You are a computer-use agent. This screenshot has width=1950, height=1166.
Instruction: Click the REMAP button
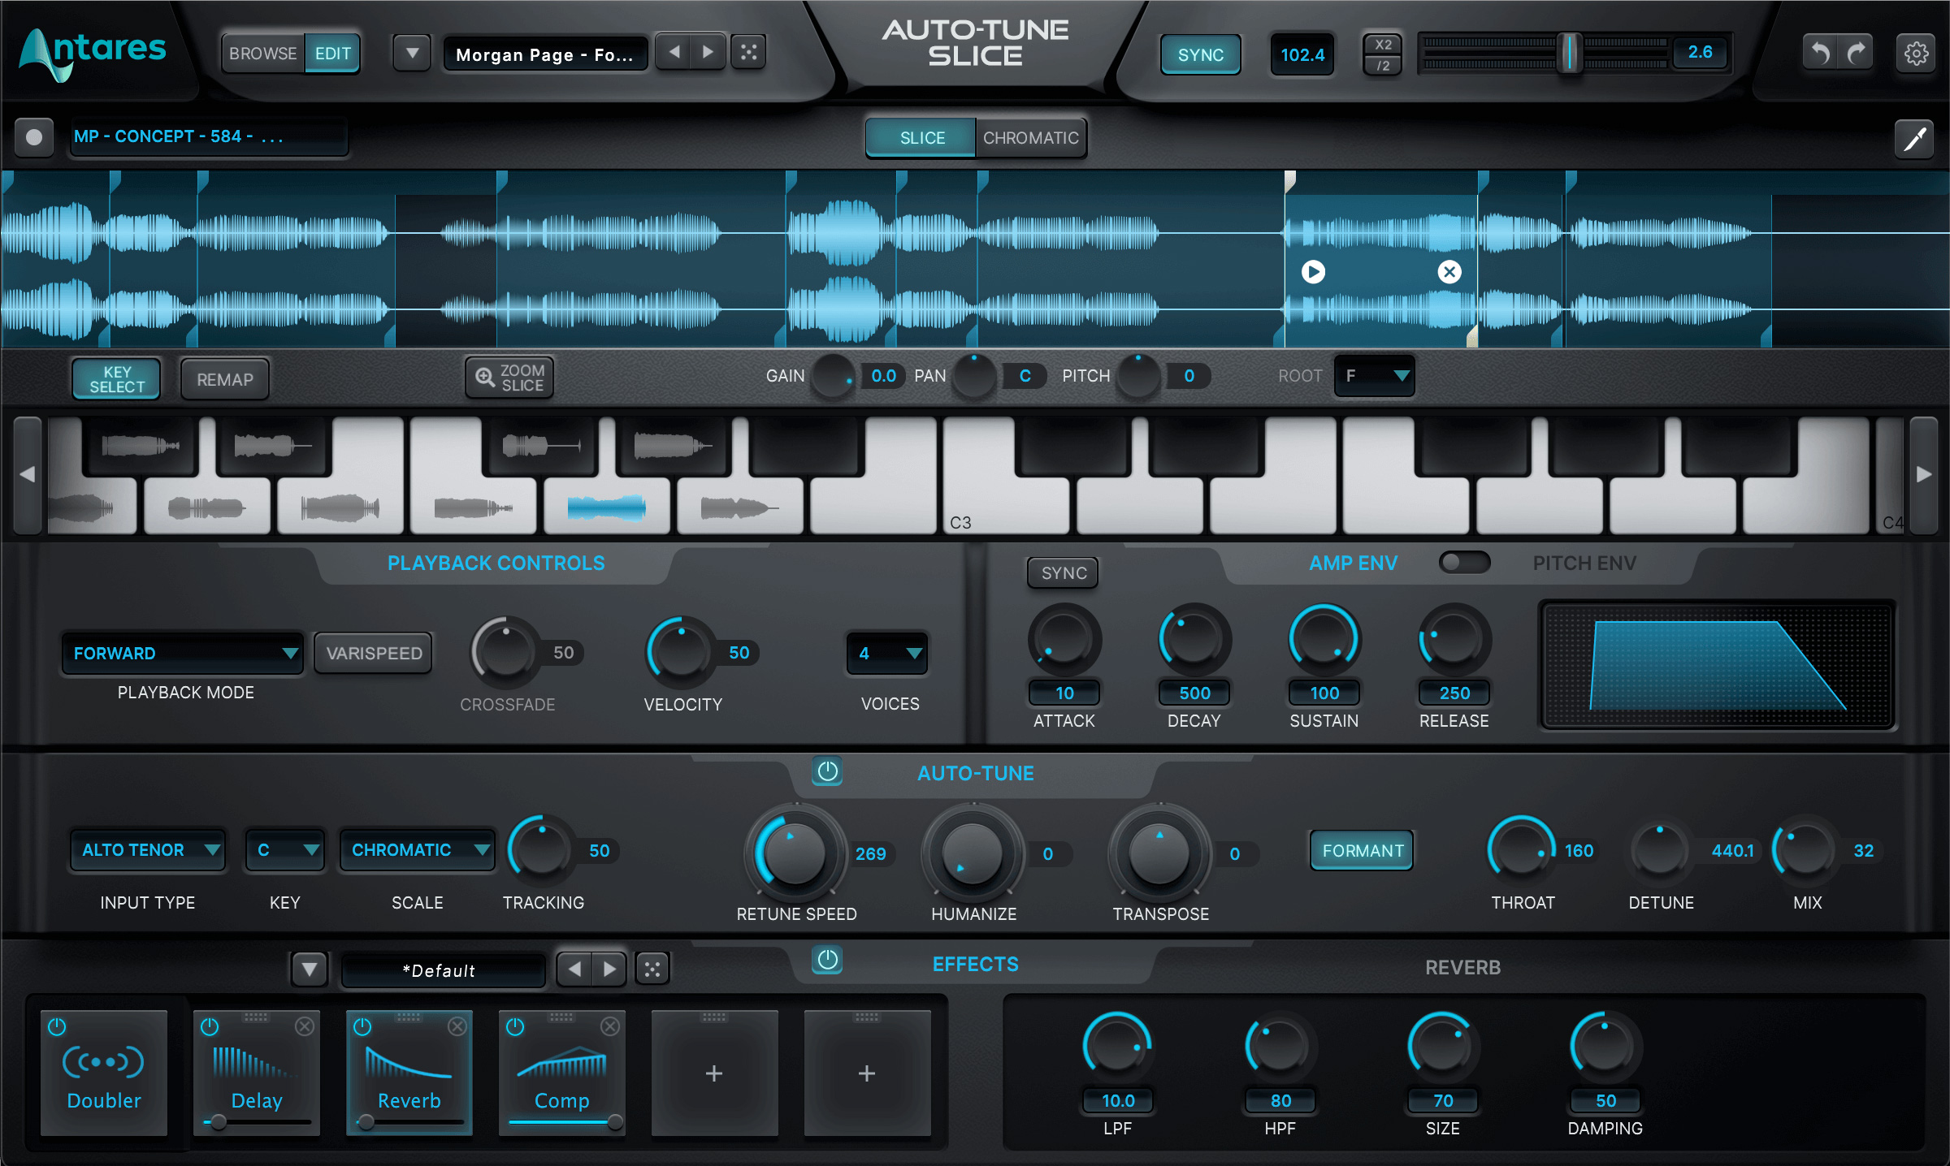point(225,379)
